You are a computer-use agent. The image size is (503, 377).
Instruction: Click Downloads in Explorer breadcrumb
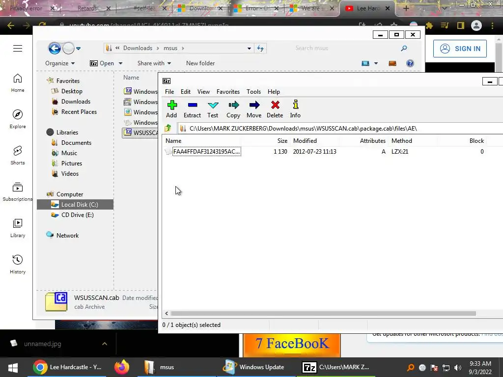pyautogui.click(x=138, y=48)
